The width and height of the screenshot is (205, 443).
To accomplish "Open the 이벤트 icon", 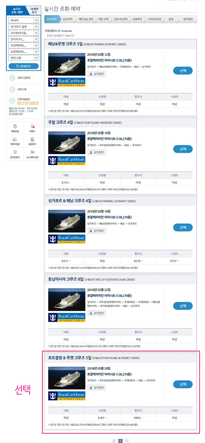I will tap(32, 128).
